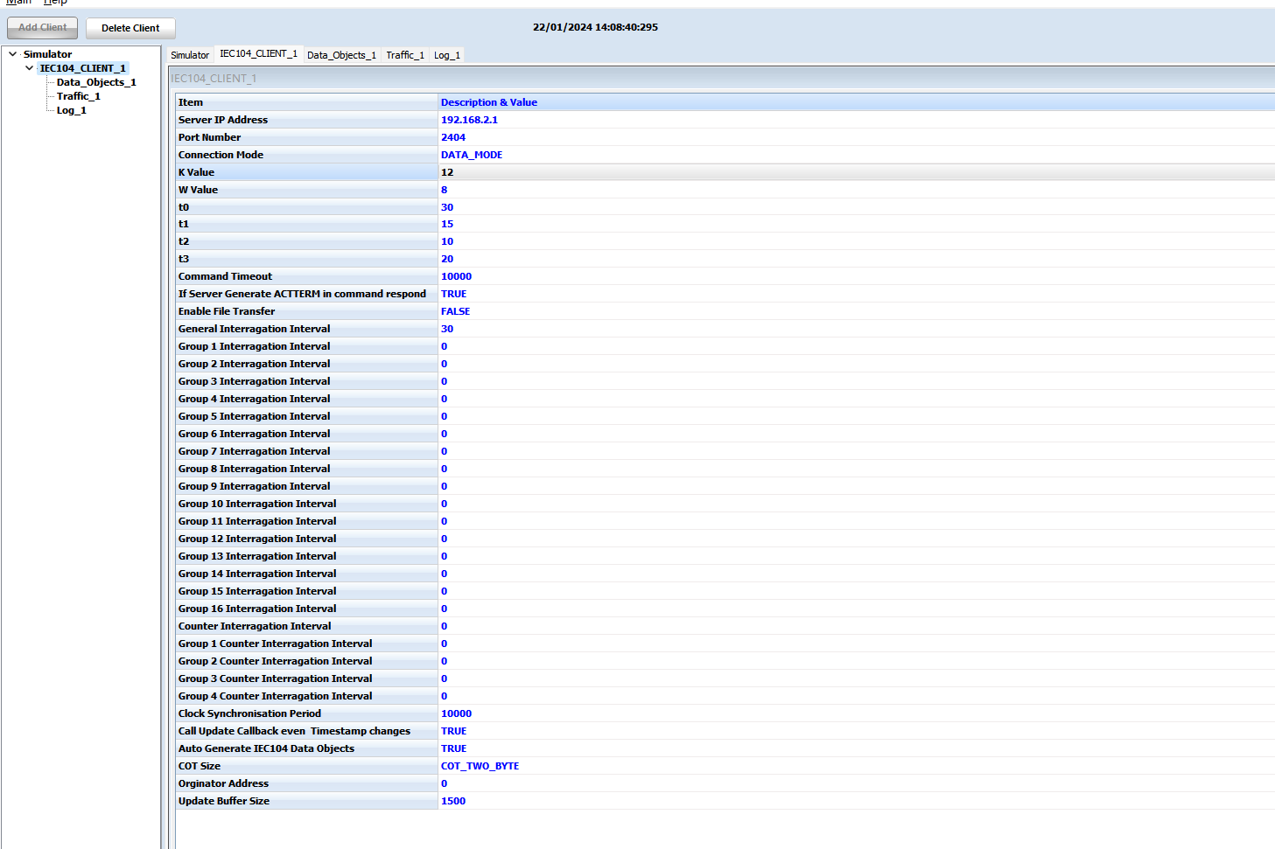Open the Data_Objects_1 tab
This screenshot has height=849, width=1275.
(x=341, y=55)
